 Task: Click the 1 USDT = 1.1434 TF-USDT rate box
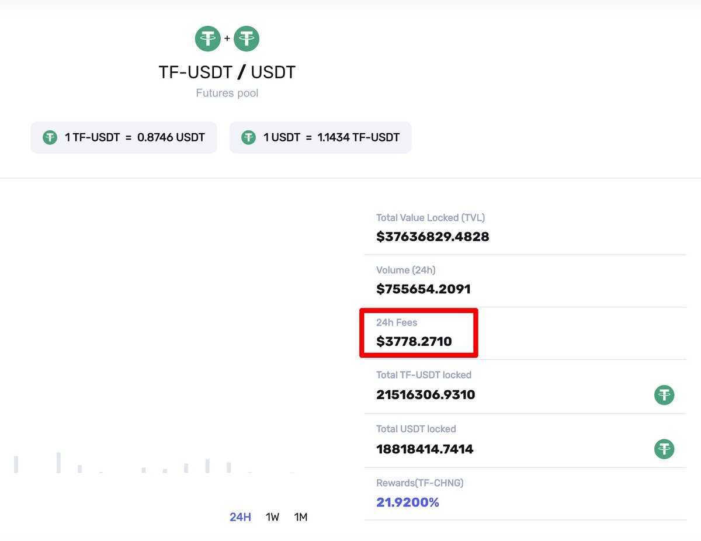320,138
